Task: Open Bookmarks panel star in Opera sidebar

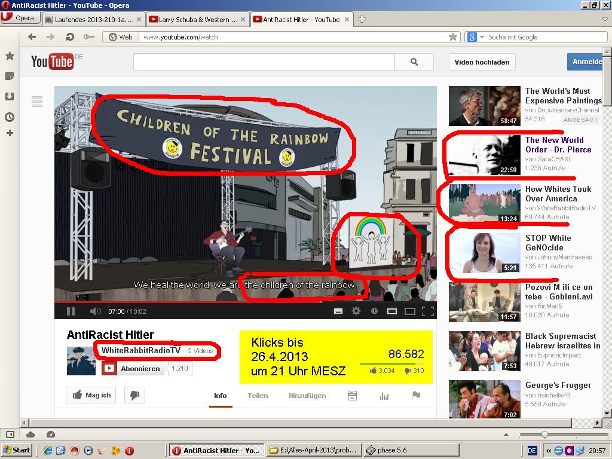Action: [x=10, y=56]
